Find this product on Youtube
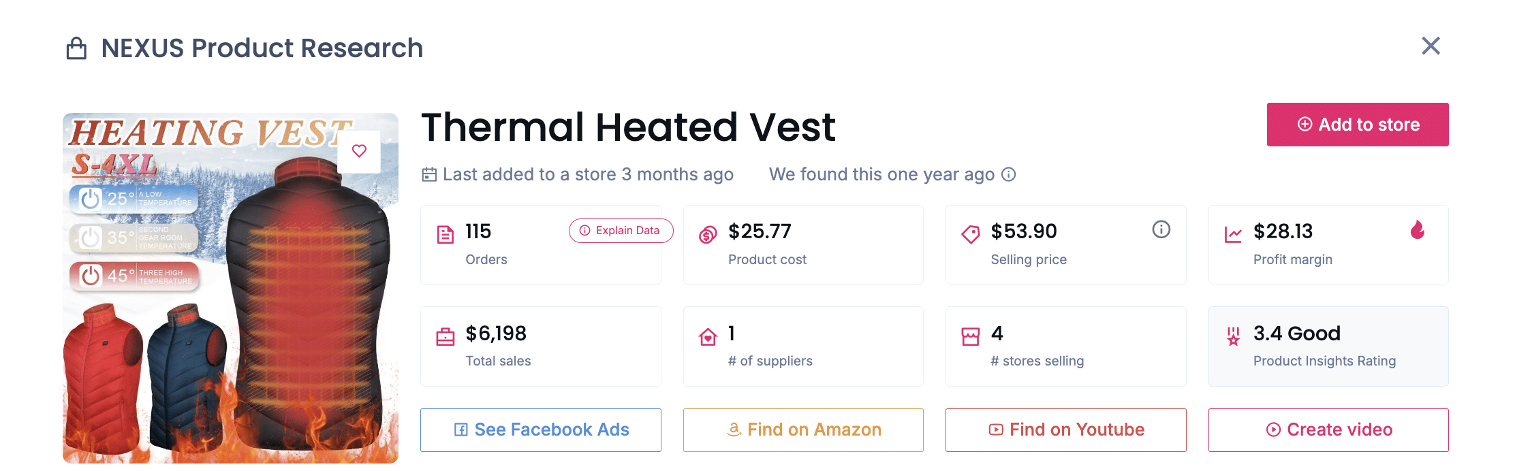 tap(1065, 429)
